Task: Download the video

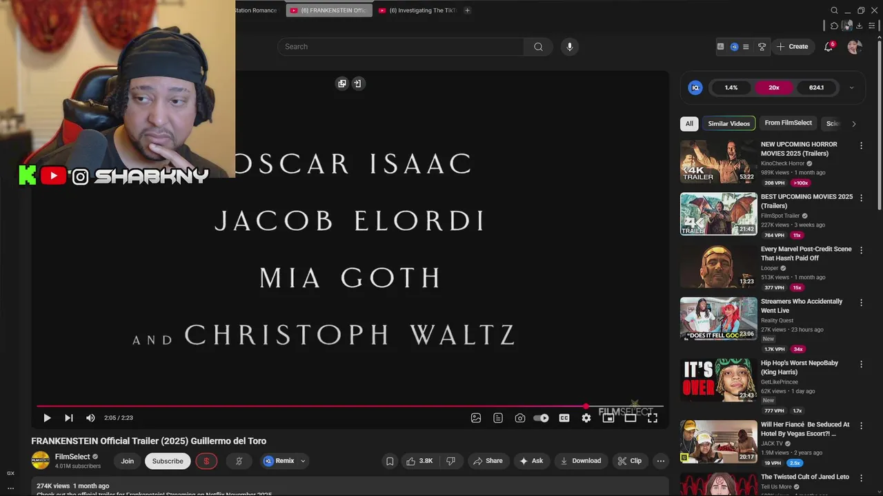Action: (580, 461)
